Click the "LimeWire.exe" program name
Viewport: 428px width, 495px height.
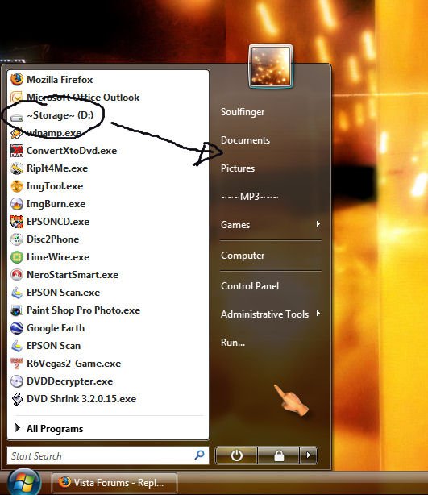[x=58, y=257]
